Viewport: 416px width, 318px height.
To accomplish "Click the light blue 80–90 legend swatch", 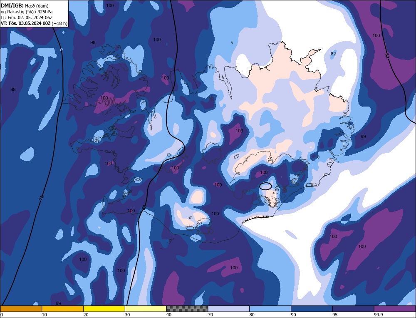I will (x=270, y=309).
